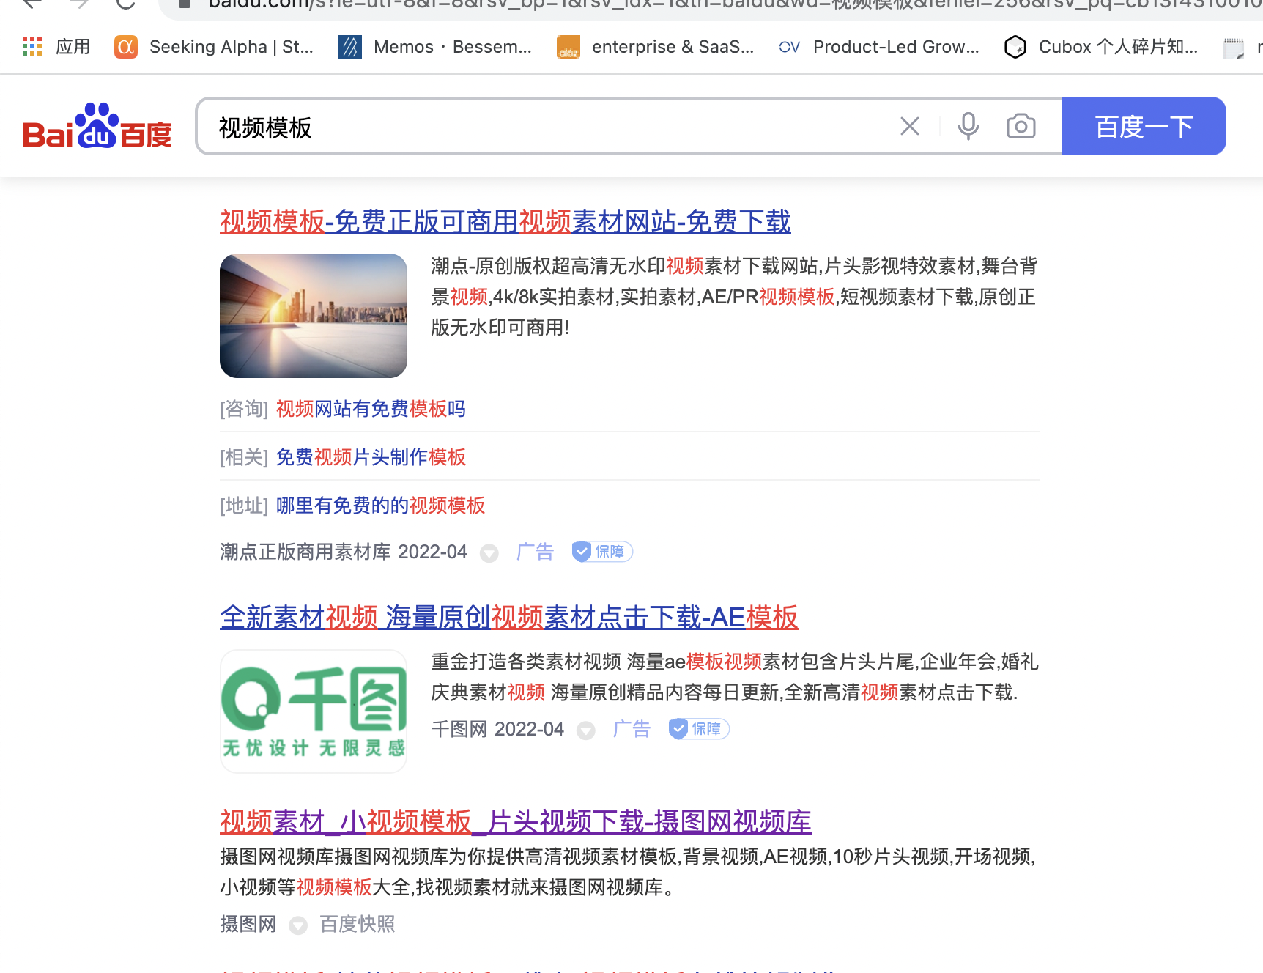Click the 千图 logo thumbnail

314,711
